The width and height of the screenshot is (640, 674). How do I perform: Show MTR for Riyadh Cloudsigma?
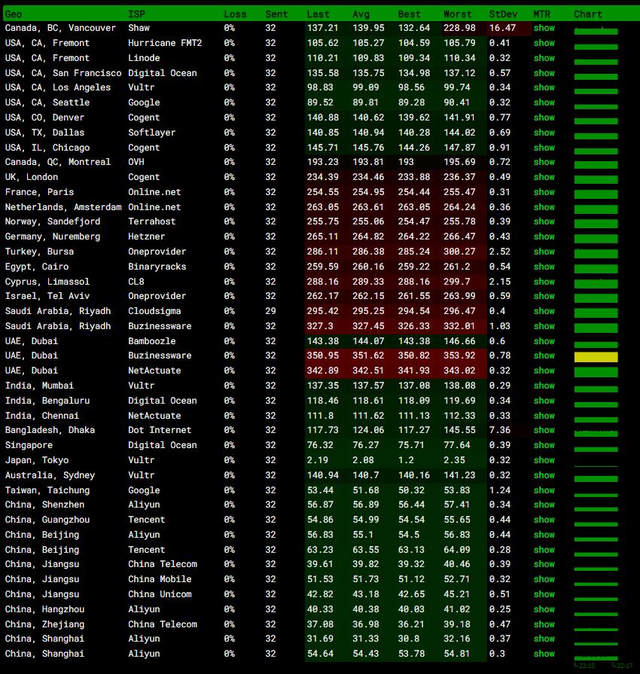(x=544, y=311)
